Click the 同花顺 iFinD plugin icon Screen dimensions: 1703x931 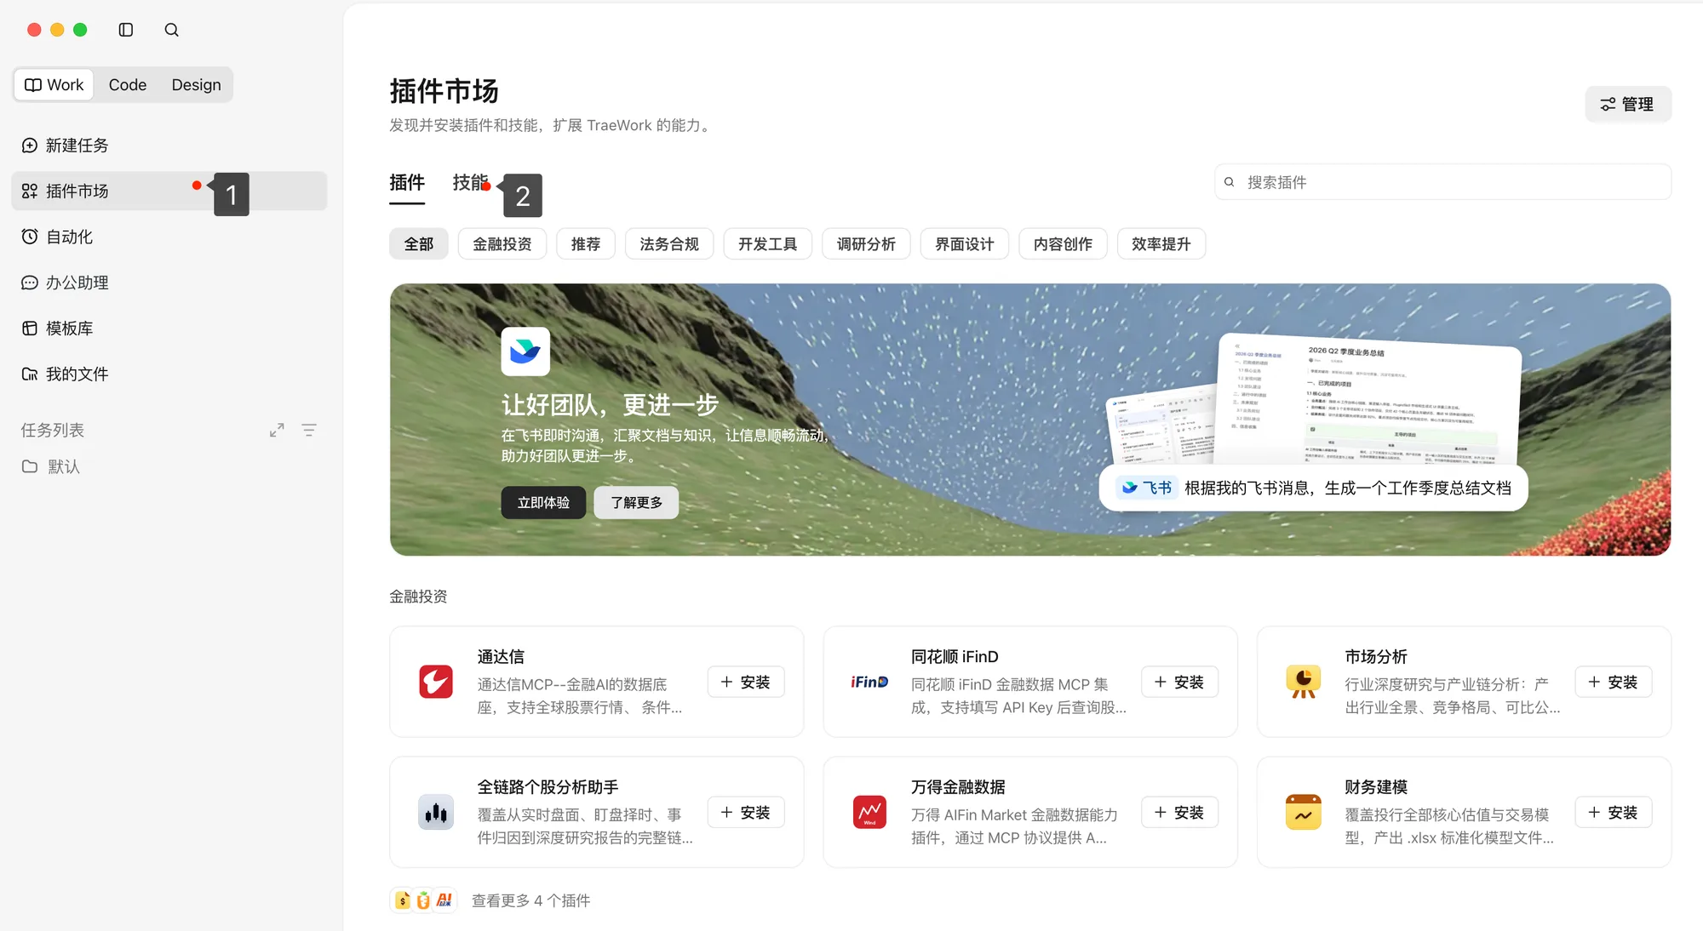point(869,682)
